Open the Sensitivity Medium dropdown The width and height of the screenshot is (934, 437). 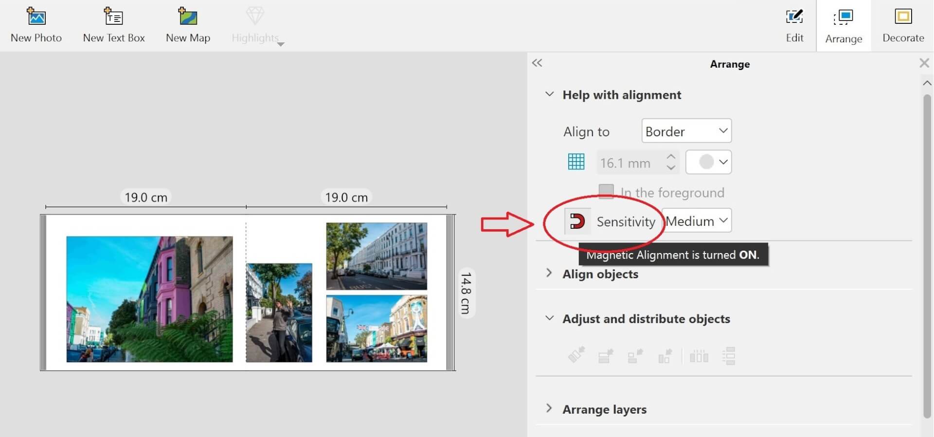pos(697,221)
